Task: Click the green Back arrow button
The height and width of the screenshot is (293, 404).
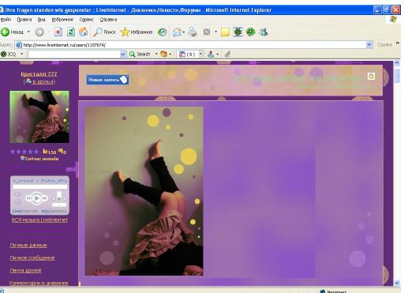Action: tap(5, 32)
